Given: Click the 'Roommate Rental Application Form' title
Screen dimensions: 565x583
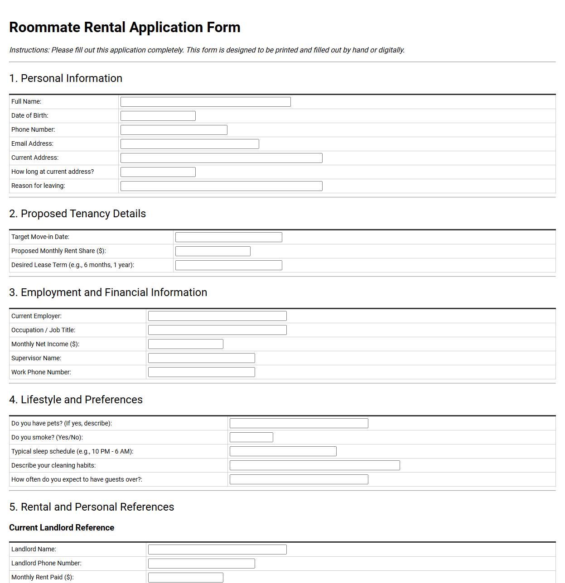Looking at the screenshot, I should [x=125, y=27].
